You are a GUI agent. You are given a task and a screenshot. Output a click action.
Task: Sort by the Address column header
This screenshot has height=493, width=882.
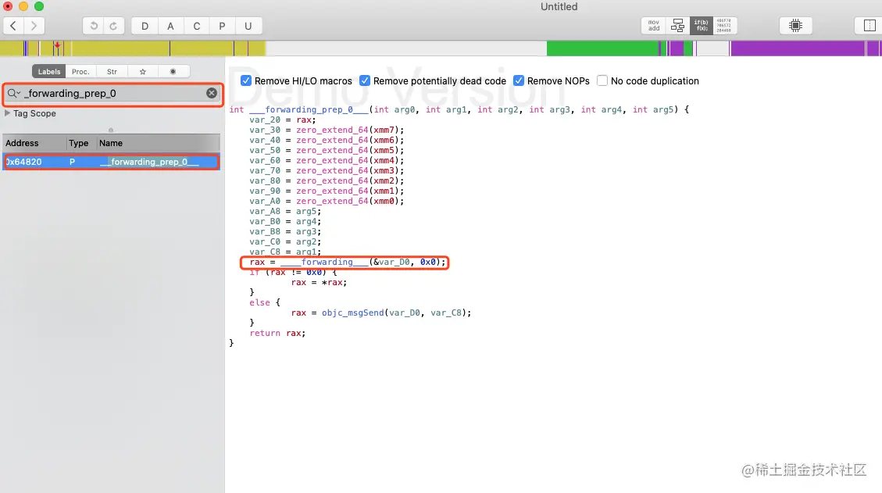tap(34, 143)
